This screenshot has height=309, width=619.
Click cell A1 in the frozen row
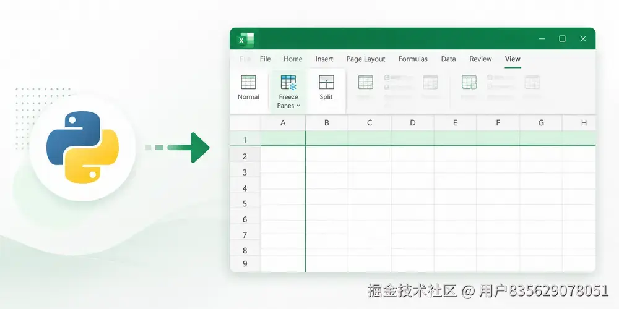click(283, 138)
